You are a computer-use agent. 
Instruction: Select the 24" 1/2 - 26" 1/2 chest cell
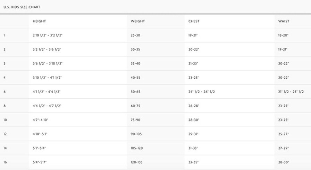click(x=202, y=92)
